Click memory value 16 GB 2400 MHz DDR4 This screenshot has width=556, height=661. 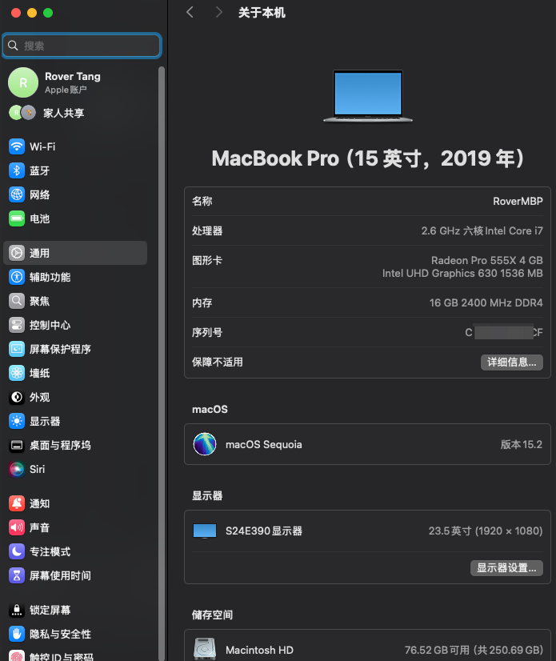486,302
